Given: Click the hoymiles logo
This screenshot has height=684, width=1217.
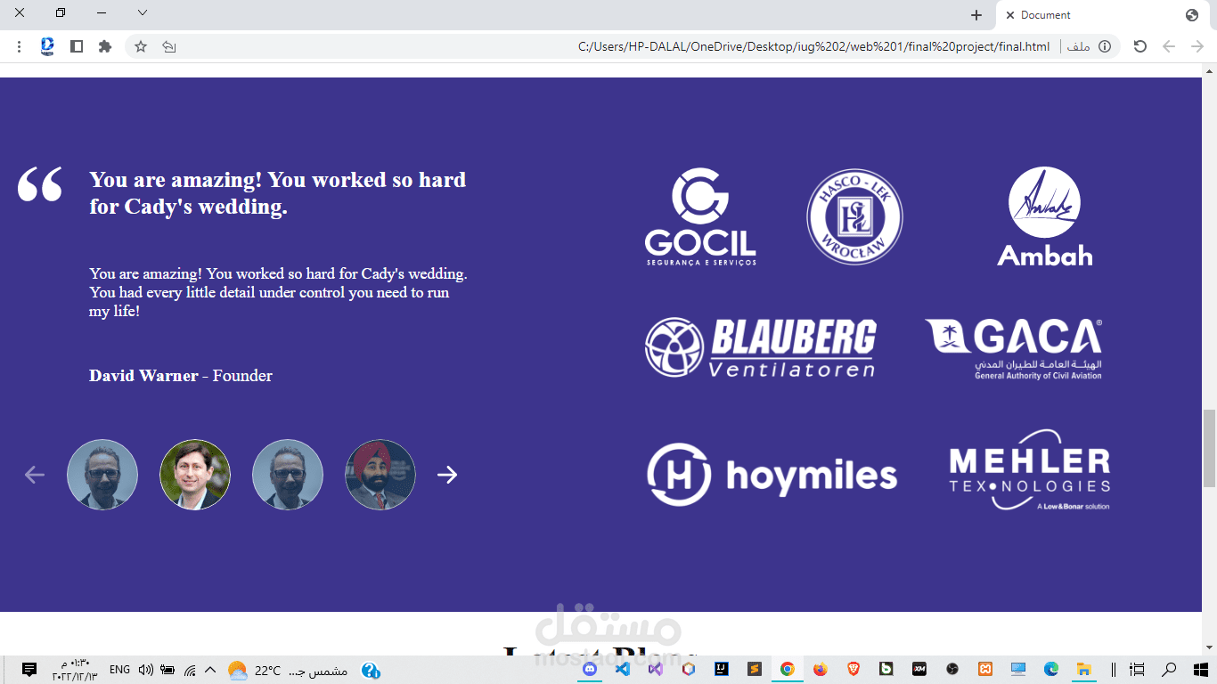Looking at the screenshot, I should [772, 475].
